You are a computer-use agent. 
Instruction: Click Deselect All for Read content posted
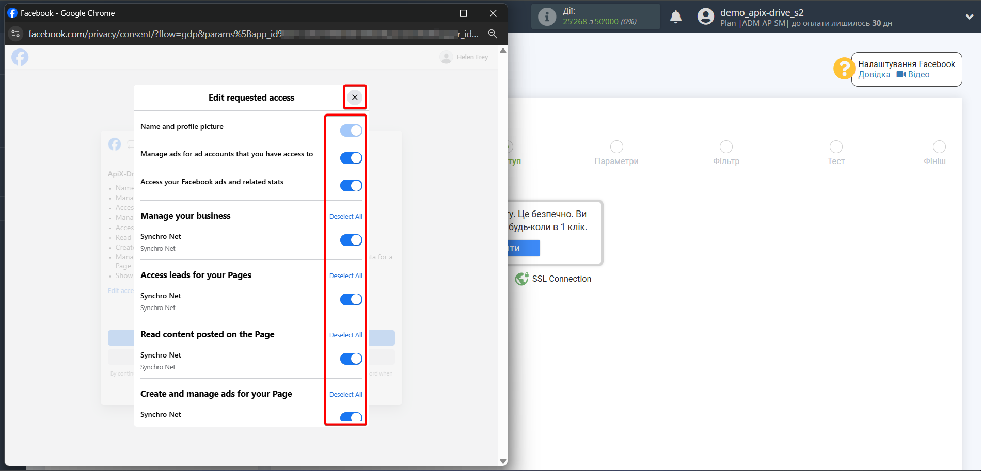[x=345, y=335]
